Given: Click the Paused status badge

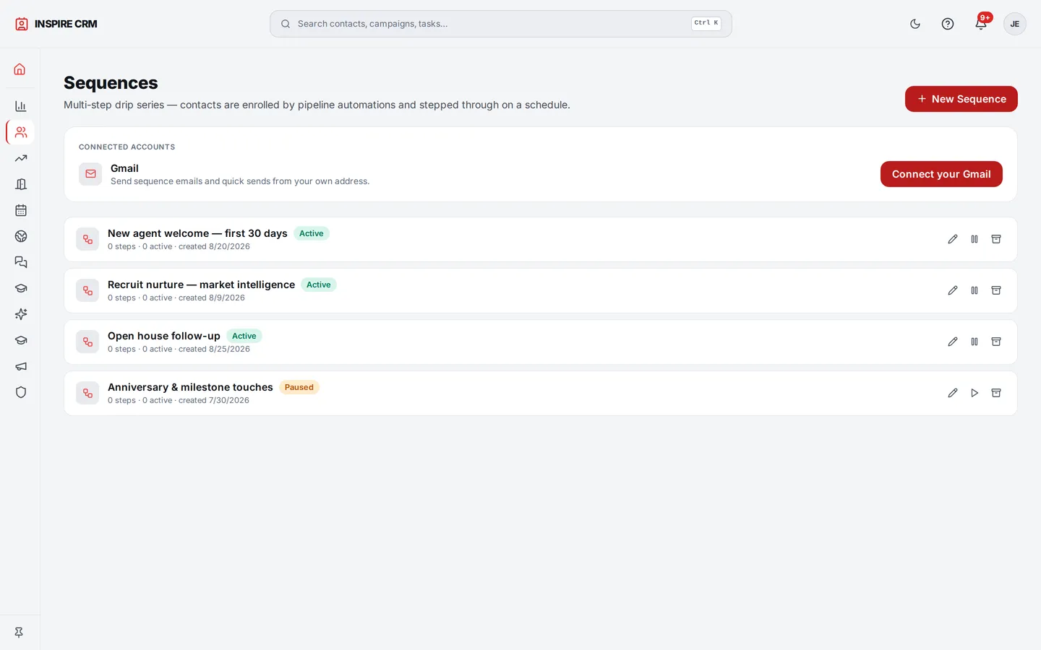Looking at the screenshot, I should coord(299,387).
